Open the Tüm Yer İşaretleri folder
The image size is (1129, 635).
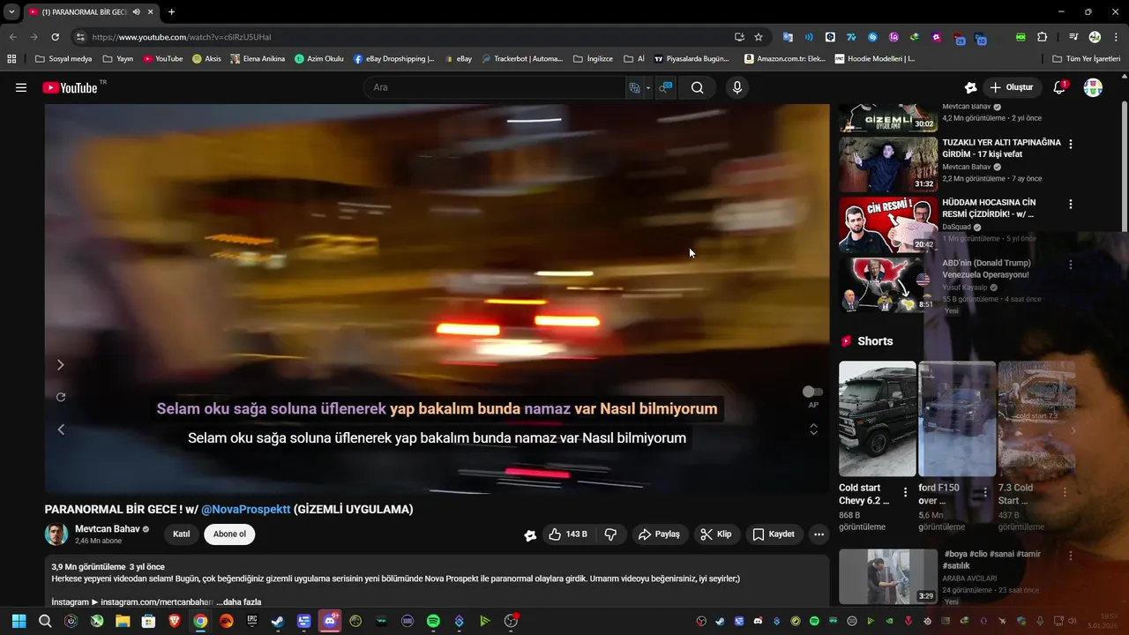pyautogui.click(x=1087, y=59)
